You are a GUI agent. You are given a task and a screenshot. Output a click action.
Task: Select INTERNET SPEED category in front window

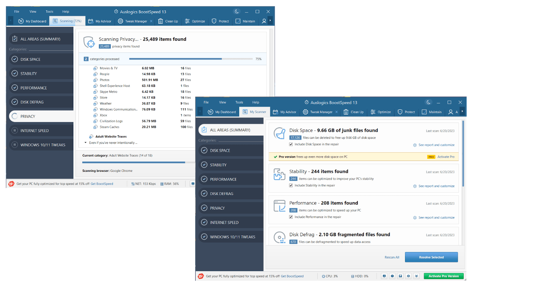click(x=231, y=222)
